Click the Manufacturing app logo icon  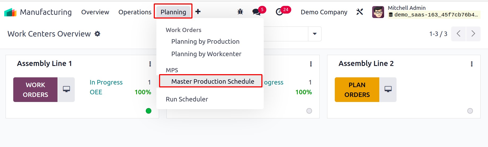(x=10, y=12)
